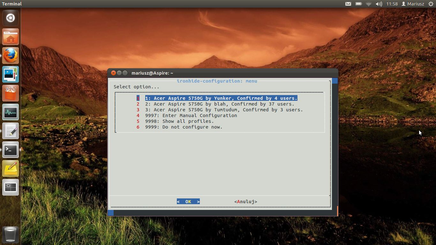
Task: Open the sound volume indicator
Action: pos(379,4)
